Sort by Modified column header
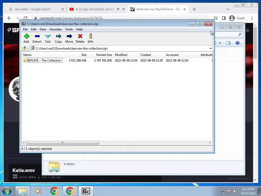Viewport: 261px width, 196px height. (126, 55)
